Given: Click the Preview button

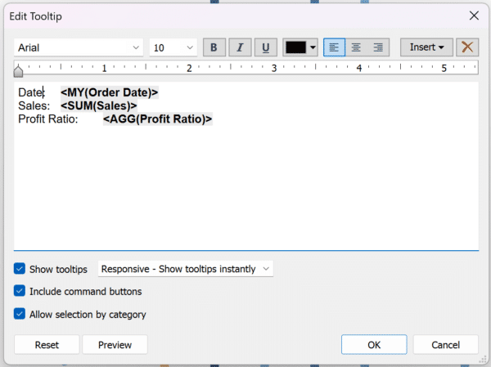Looking at the screenshot, I should [115, 345].
